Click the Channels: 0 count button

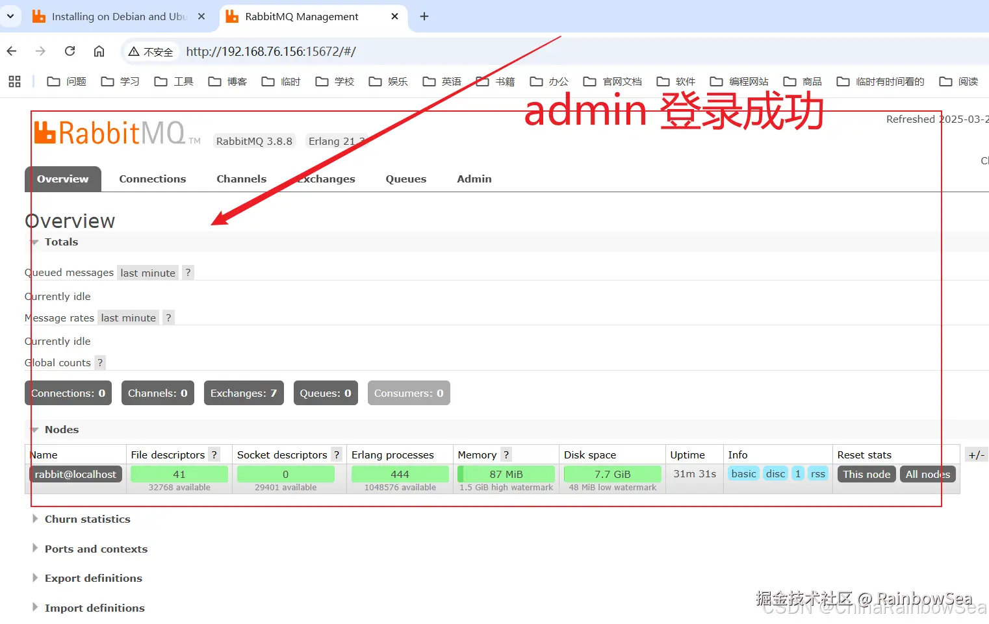[x=158, y=393]
